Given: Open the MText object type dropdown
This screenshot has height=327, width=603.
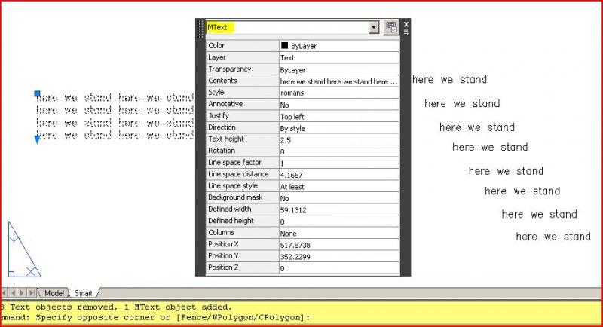Looking at the screenshot, I should pyautogui.click(x=374, y=27).
